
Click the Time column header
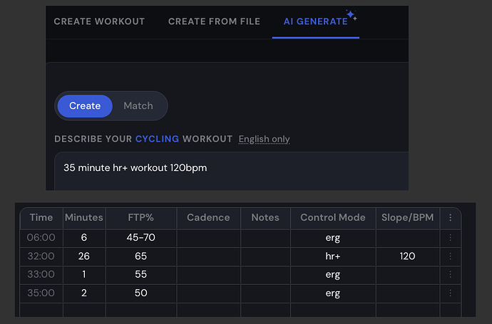pyautogui.click(x=41, y=217)
